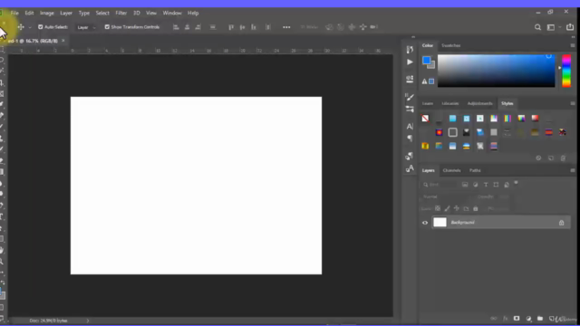This screenshot has width=580, height=326.
Task: Open the Character panel icon
Action: pos(410,127)
